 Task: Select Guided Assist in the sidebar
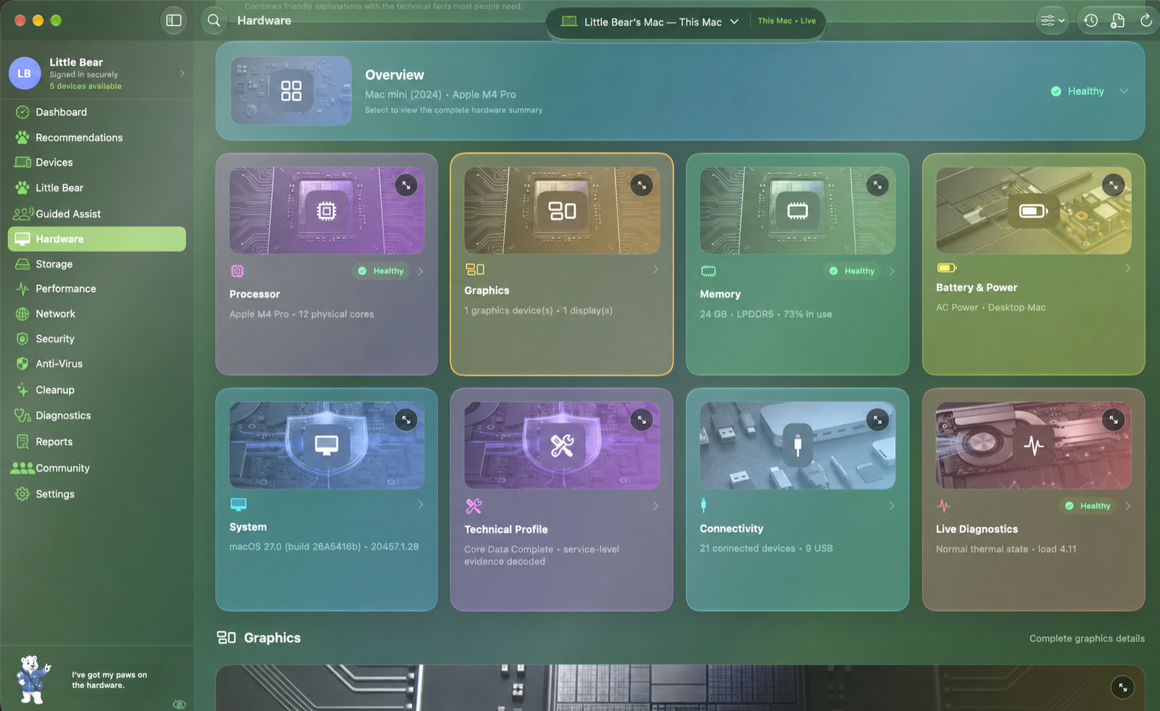[97, 214]
